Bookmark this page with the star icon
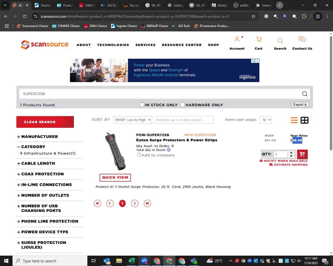This screenshot has width=333, height=266. 253,16
